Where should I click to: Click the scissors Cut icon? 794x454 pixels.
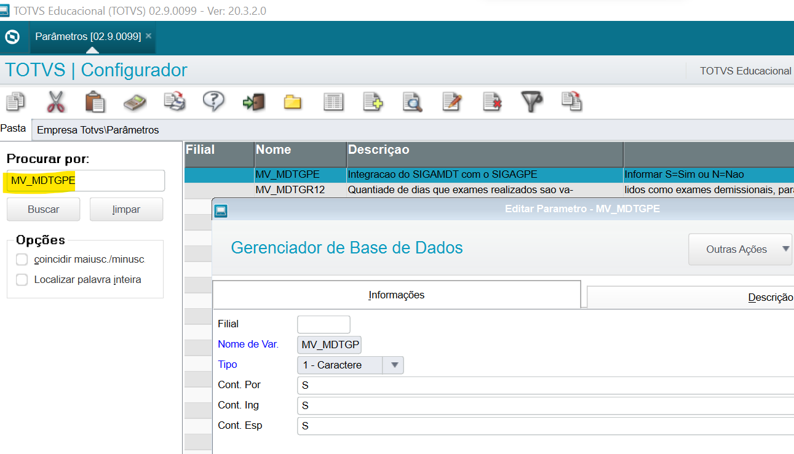click(x=56, y=102)
